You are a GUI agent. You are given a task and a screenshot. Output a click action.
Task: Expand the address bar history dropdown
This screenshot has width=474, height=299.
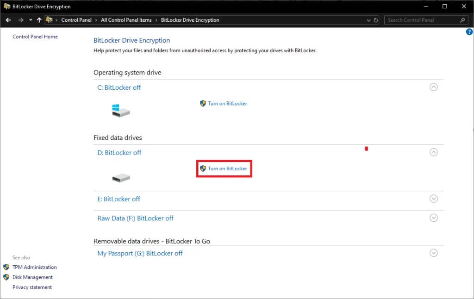368,20
